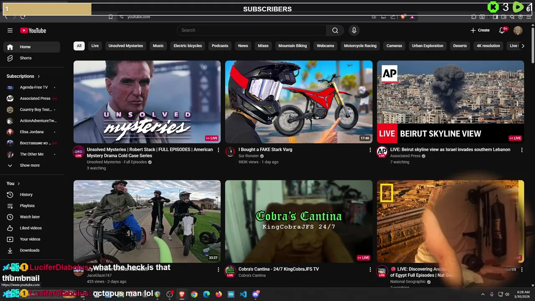Click the Create button
The width and height of the screenshot is (535, 301).
[480, 30]
